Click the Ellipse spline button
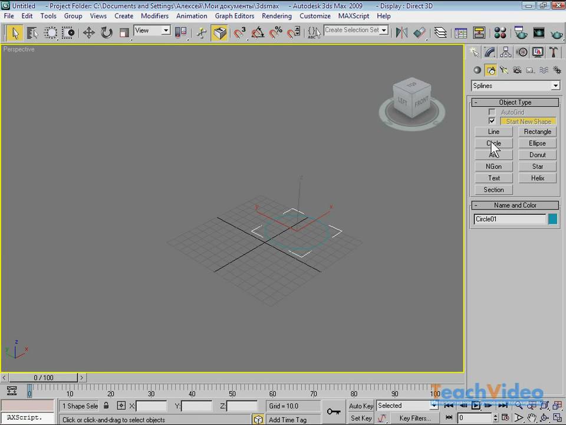This screenshot has height=425, width=566. point(538,143)
